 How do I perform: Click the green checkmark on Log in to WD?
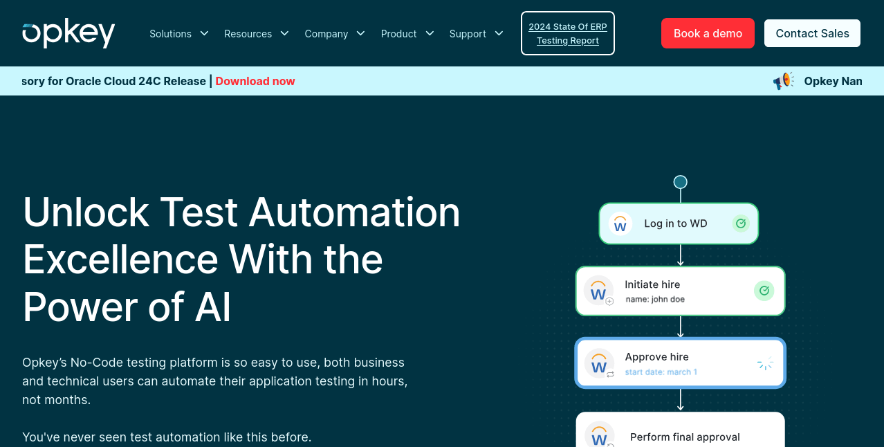click(x=741, y=223)
